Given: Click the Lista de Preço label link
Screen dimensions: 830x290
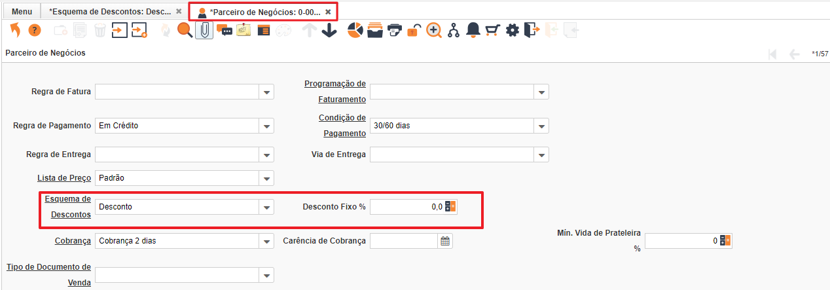Looking at the screenshot, I should point(64,178).
